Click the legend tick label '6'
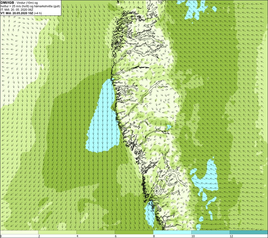This screenshot has height=238, width=268. coord(116,236)
